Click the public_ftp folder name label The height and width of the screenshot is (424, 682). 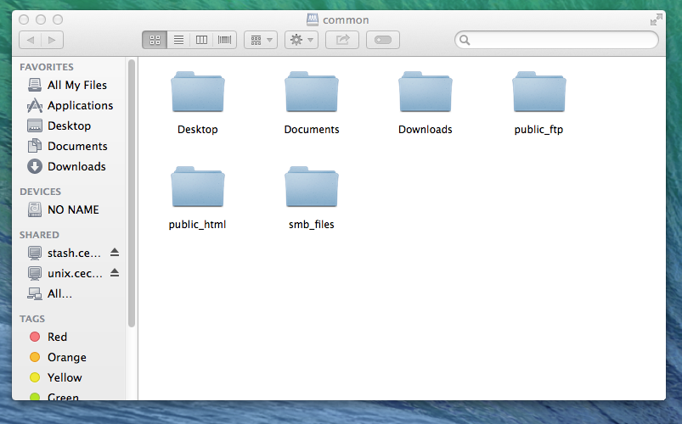[539, 130]
